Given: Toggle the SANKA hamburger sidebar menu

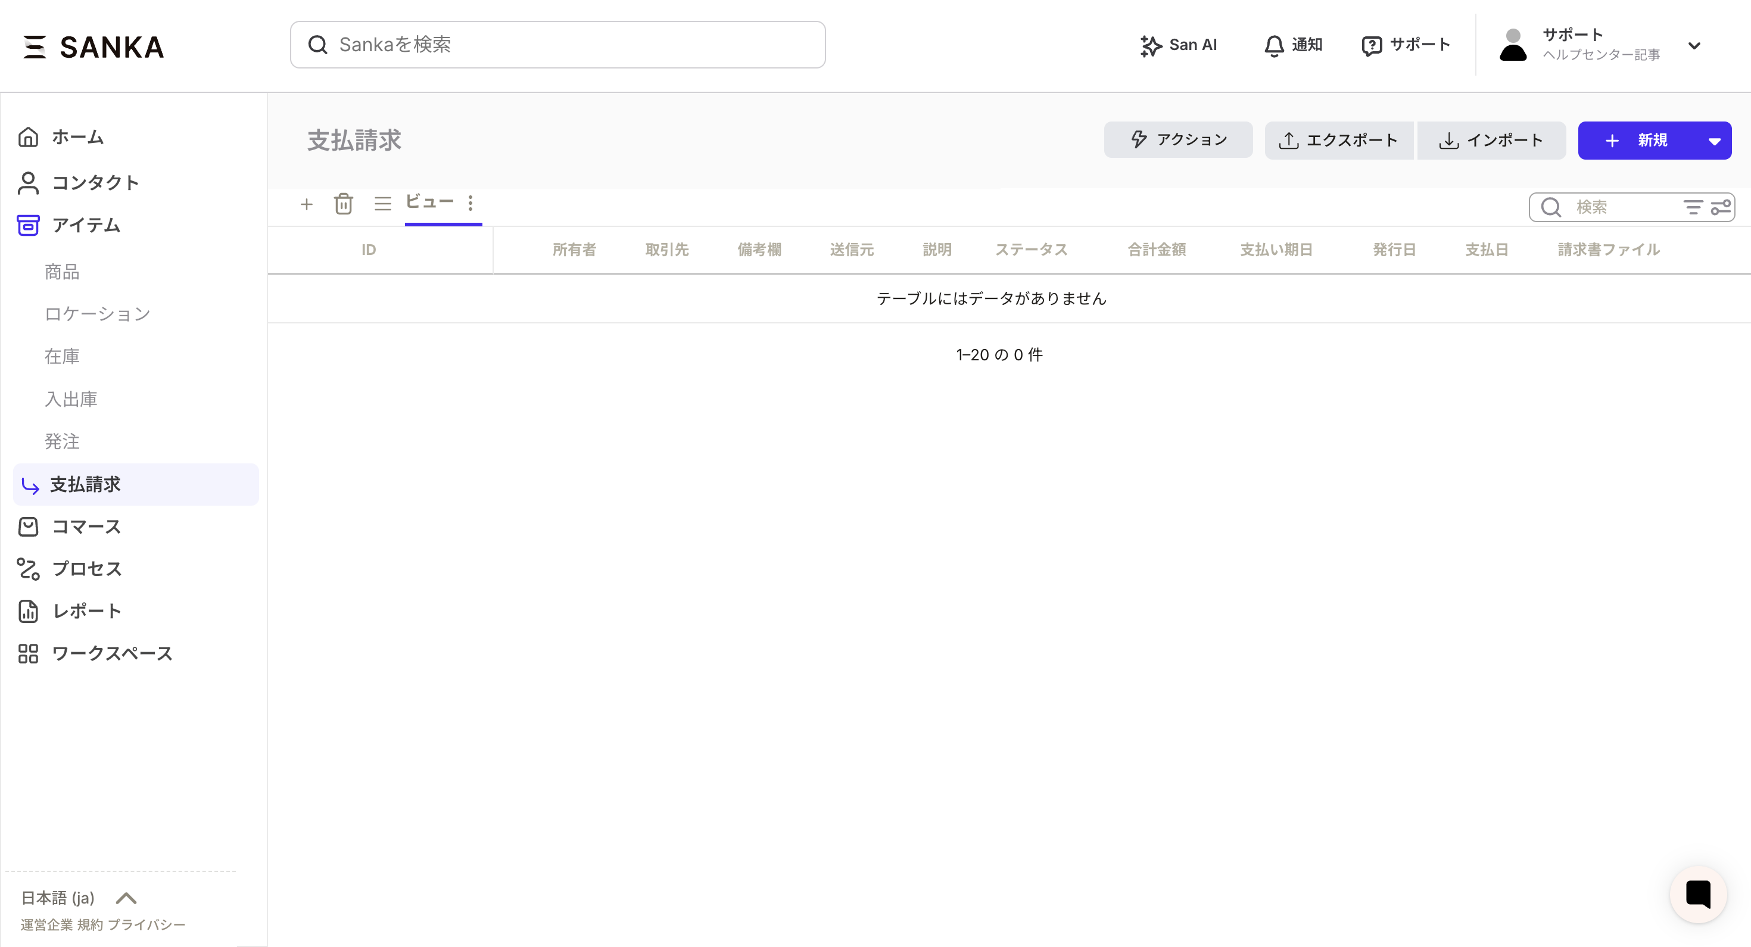Looking at the screenshot, I should 35,47.
